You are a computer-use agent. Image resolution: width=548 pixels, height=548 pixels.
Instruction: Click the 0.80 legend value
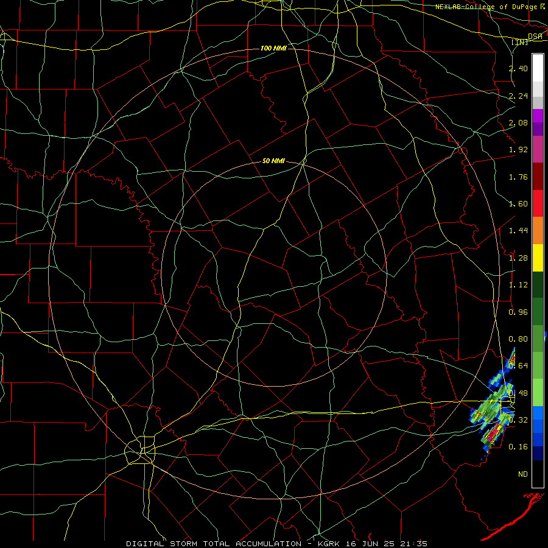pyautogui.click(x=518, y=339)
